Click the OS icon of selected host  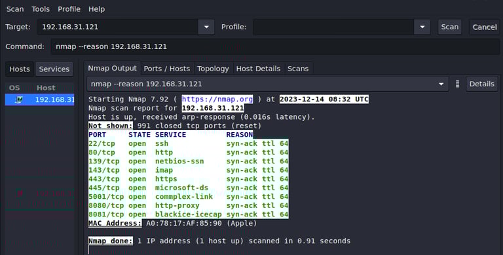click(x=18, y=99)
